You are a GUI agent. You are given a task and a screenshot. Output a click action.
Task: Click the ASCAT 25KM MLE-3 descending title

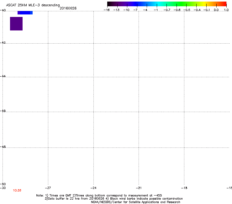pos(33,5)
